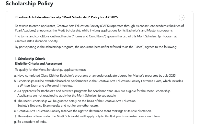The image size is (205, 124).
Task: Click the Eligibility Criteria and Assessment subheading
Action: [38, 64]
